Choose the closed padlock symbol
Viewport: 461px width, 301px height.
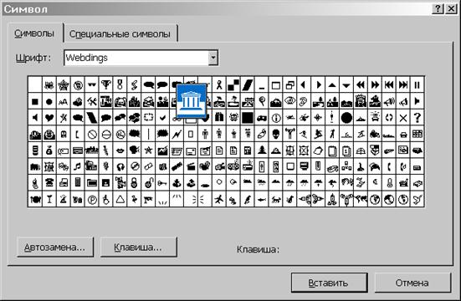[135, 183]
